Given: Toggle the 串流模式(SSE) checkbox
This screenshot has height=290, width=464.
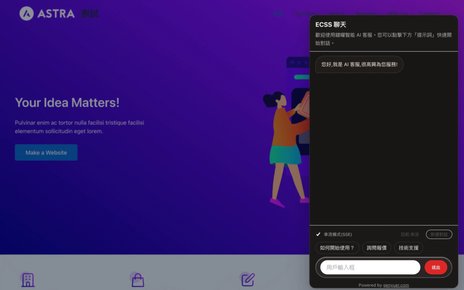Looking at the screenshot, I should 318,234.
